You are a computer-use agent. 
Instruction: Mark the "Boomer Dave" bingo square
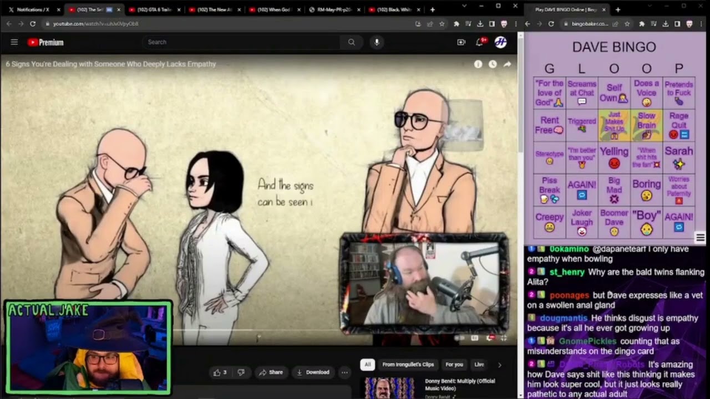(x=614, y=223)
